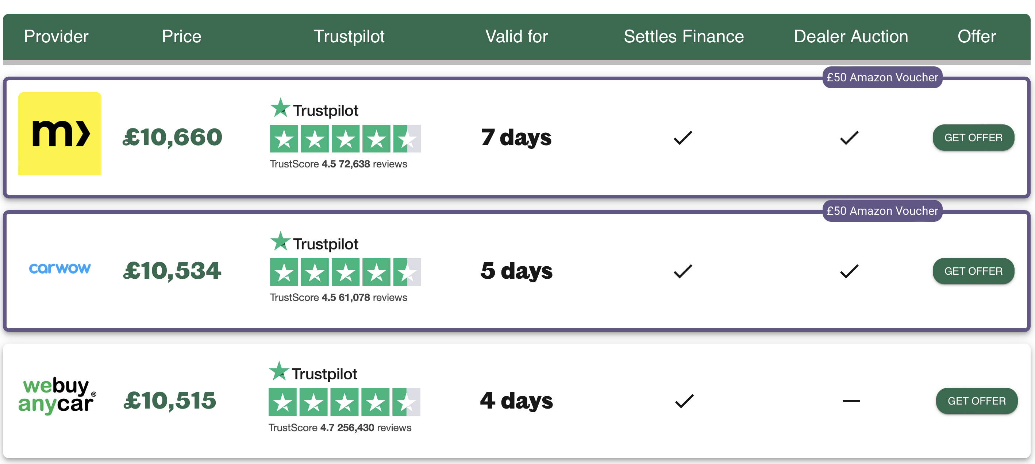This screenshot has width=1035, height=464.
Task: Sort by the Price column header
Action: [x=181, y=36]
